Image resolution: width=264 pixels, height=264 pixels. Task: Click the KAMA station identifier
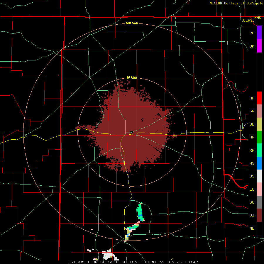(x=150, y=262)
